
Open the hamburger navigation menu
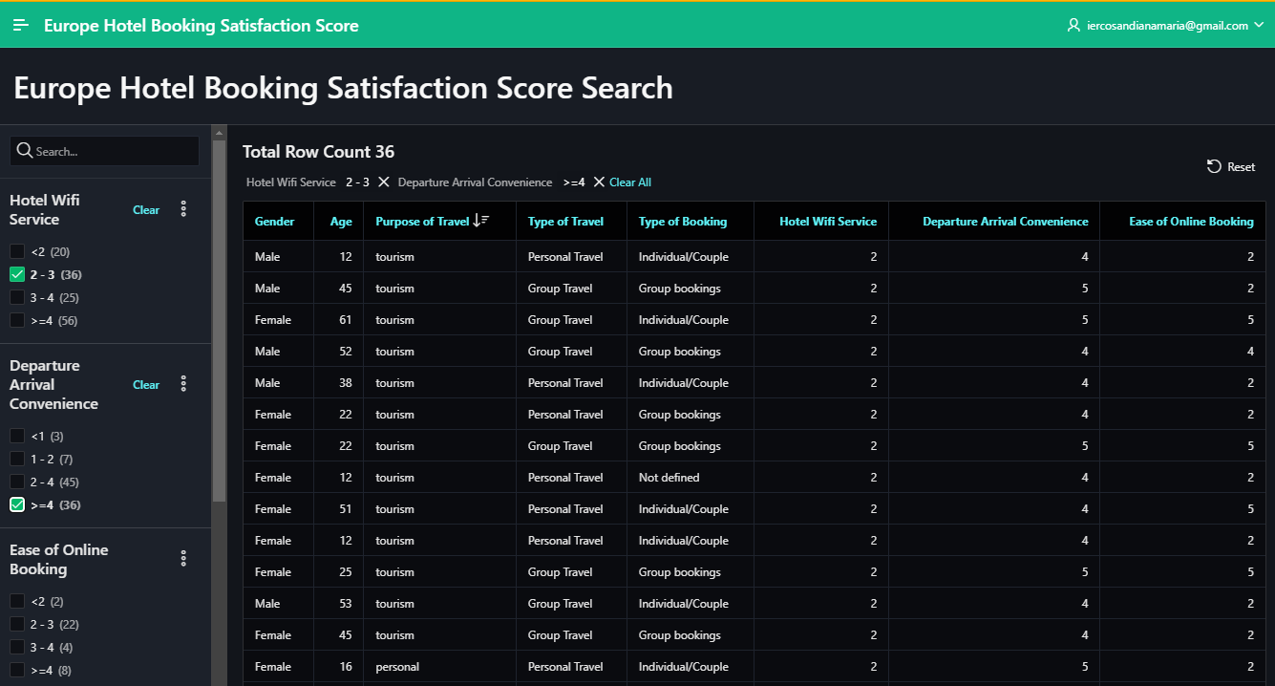(21, 26)
